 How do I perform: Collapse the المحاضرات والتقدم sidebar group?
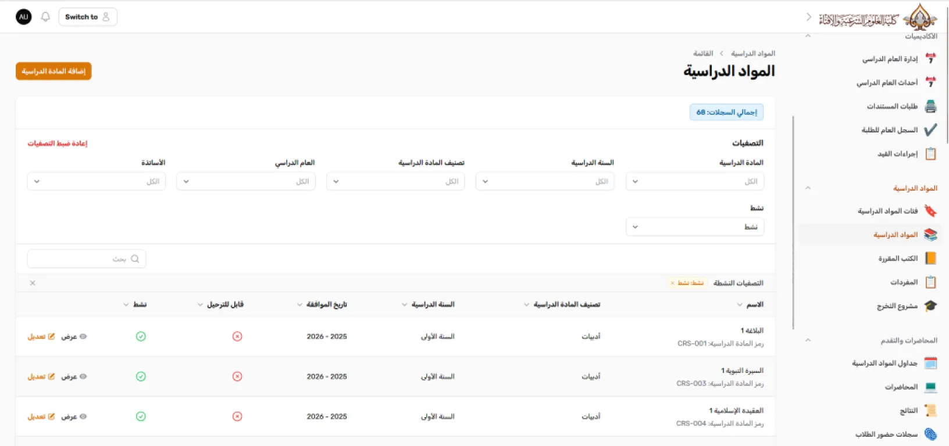point(808,340)
